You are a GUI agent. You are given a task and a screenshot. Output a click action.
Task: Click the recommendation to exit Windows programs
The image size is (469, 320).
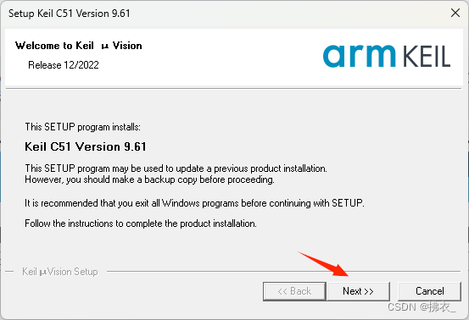pos(194,203)
